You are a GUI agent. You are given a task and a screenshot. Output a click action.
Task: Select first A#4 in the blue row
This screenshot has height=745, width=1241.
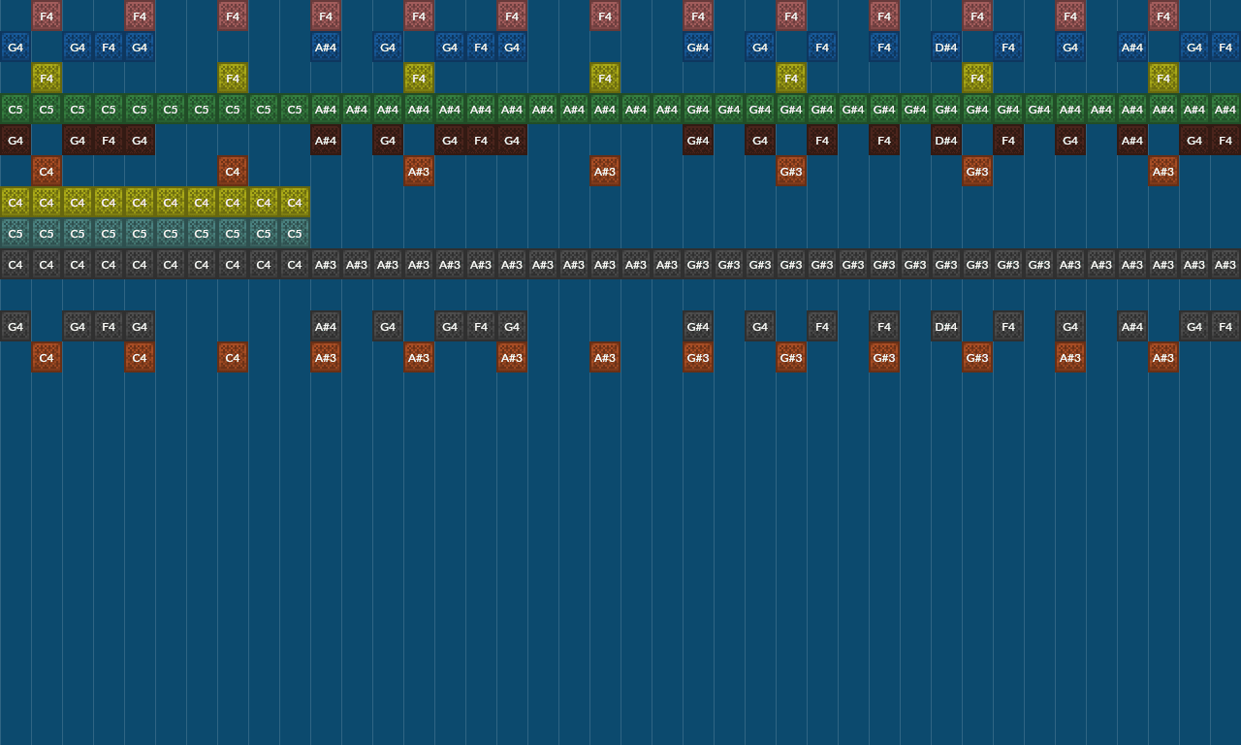click(326, 47)
